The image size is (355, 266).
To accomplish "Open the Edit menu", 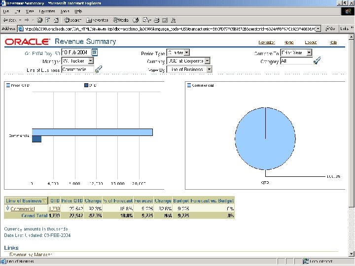I will click(x=17, y=11).
